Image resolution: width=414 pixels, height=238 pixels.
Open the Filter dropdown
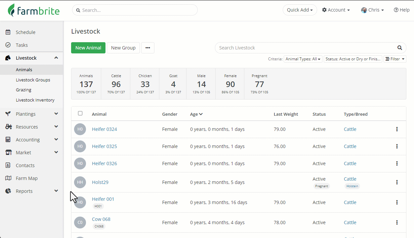[395, 59]
